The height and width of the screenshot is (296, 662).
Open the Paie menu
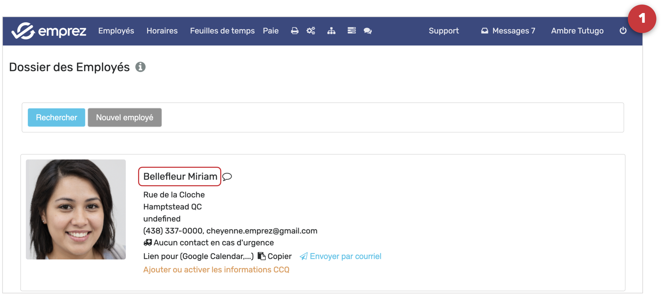(271, 31)
